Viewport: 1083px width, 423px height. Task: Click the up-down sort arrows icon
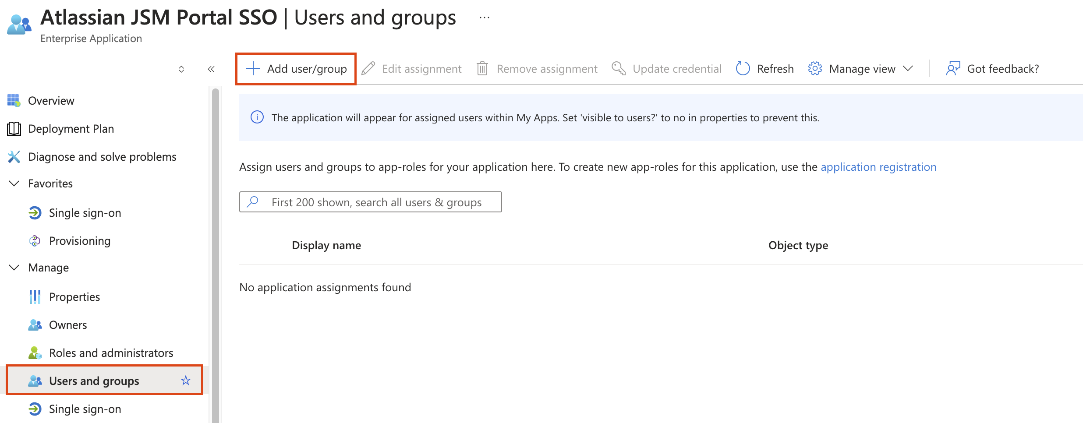181,69
